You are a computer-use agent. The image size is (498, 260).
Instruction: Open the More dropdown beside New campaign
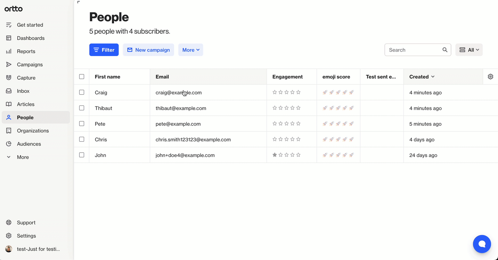190,50
